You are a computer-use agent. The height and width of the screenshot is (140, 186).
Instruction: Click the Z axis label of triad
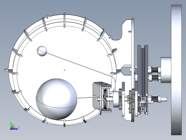point(19,128)
